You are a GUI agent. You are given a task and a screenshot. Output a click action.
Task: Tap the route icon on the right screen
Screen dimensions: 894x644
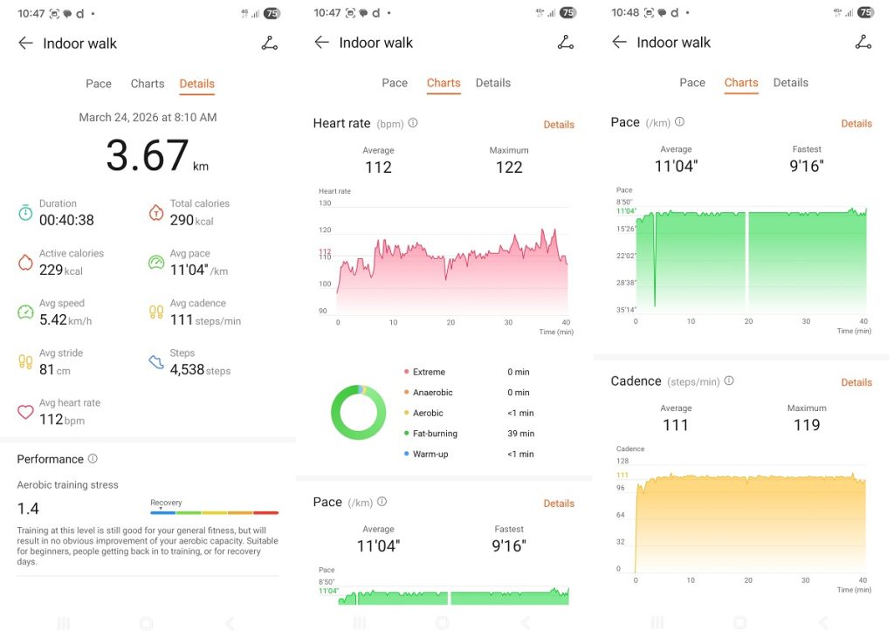pos(863,42)
